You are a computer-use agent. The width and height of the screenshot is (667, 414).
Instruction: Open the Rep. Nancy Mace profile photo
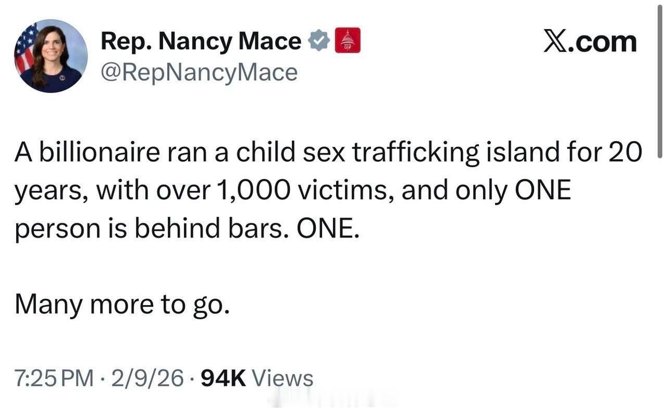51,56
